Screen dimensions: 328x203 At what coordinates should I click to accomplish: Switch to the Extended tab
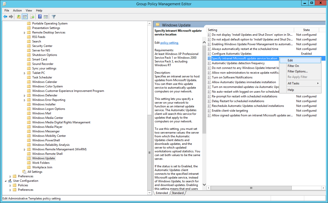[x=162, y=193]
